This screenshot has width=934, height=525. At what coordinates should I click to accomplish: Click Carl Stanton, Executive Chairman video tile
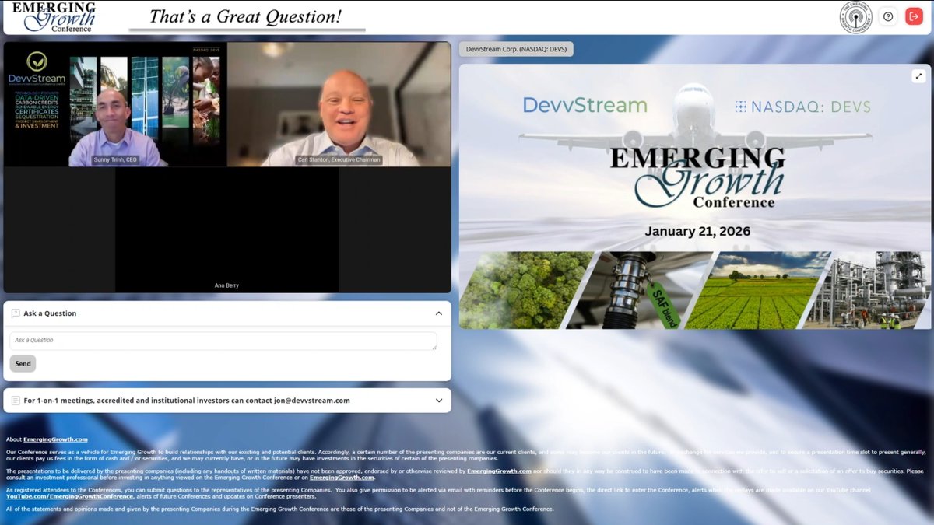pos(339,104)
